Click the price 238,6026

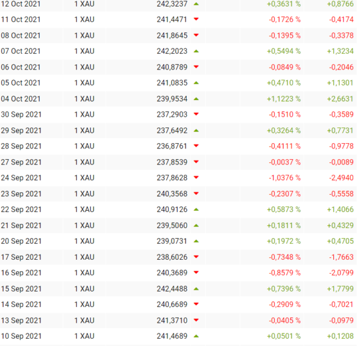(x=172, y=257)
